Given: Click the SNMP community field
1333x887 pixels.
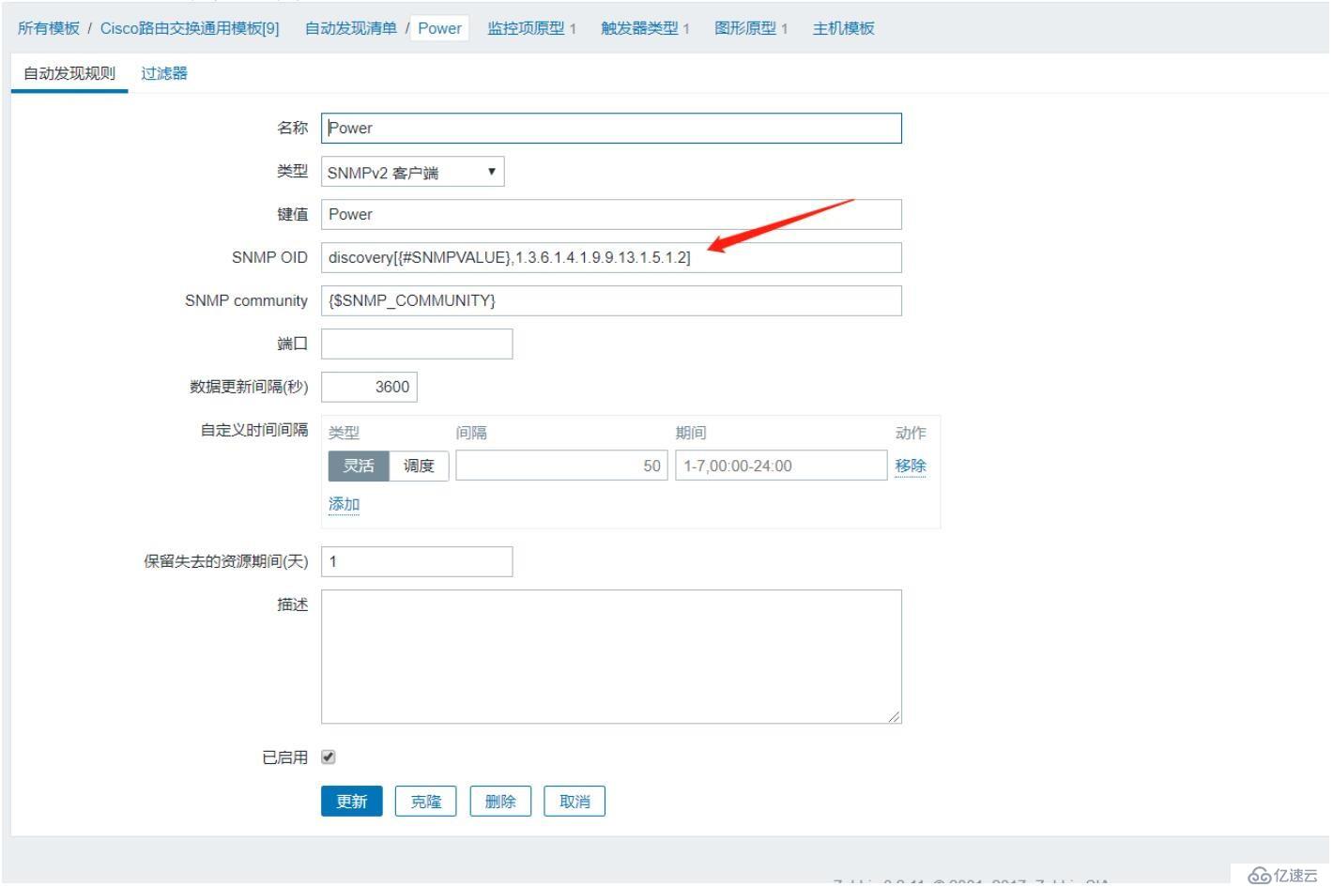Looking at the screenshot, I should pos(611,300).
